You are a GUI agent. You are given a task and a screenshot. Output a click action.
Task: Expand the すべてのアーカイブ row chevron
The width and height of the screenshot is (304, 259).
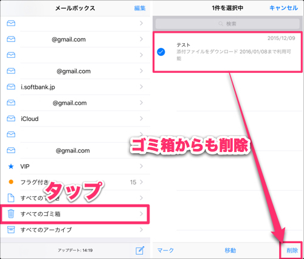coord(141,230)
